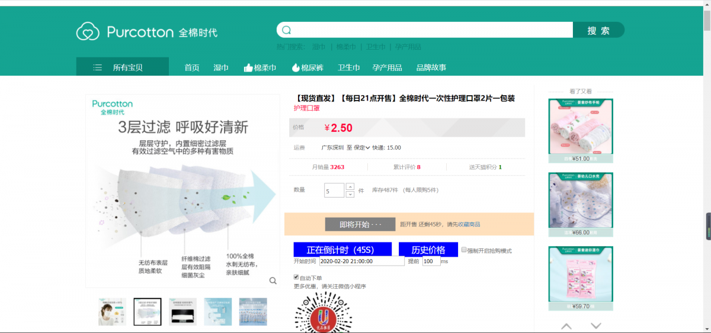
Task: Open the 棉尿裤 nav item
Action: 308,67
